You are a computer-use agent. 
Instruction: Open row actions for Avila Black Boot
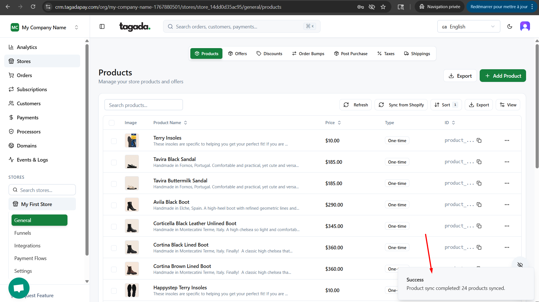507,205
